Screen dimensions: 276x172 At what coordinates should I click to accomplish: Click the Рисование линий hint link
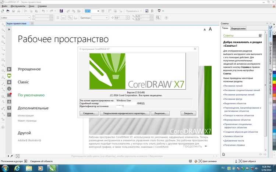click(233, 86)
